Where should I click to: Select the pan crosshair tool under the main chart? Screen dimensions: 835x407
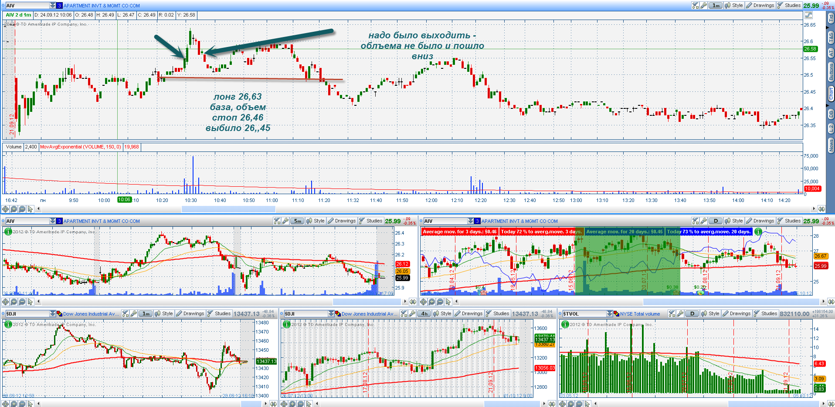click(x=6, y=209)
